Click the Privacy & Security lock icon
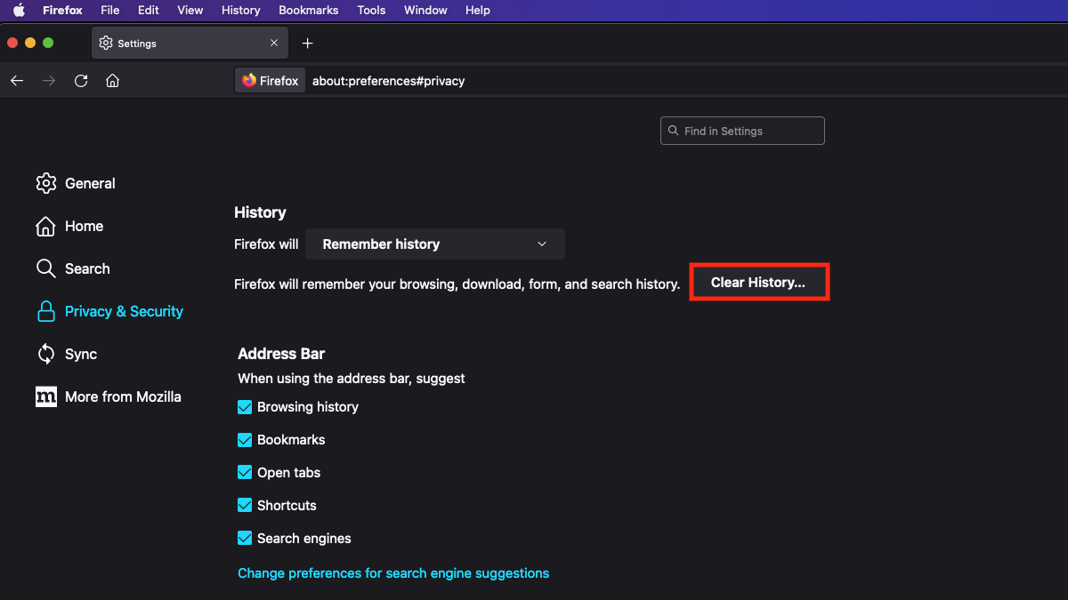 click(x=46, y=311)
